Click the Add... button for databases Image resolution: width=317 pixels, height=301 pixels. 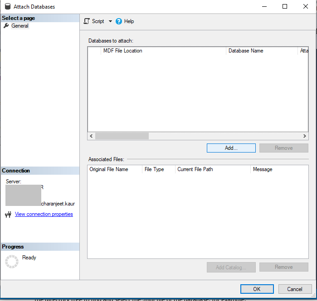231,148
